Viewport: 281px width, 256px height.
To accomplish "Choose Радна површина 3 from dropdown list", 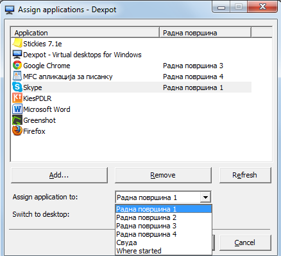I will (x=164, y=226).
